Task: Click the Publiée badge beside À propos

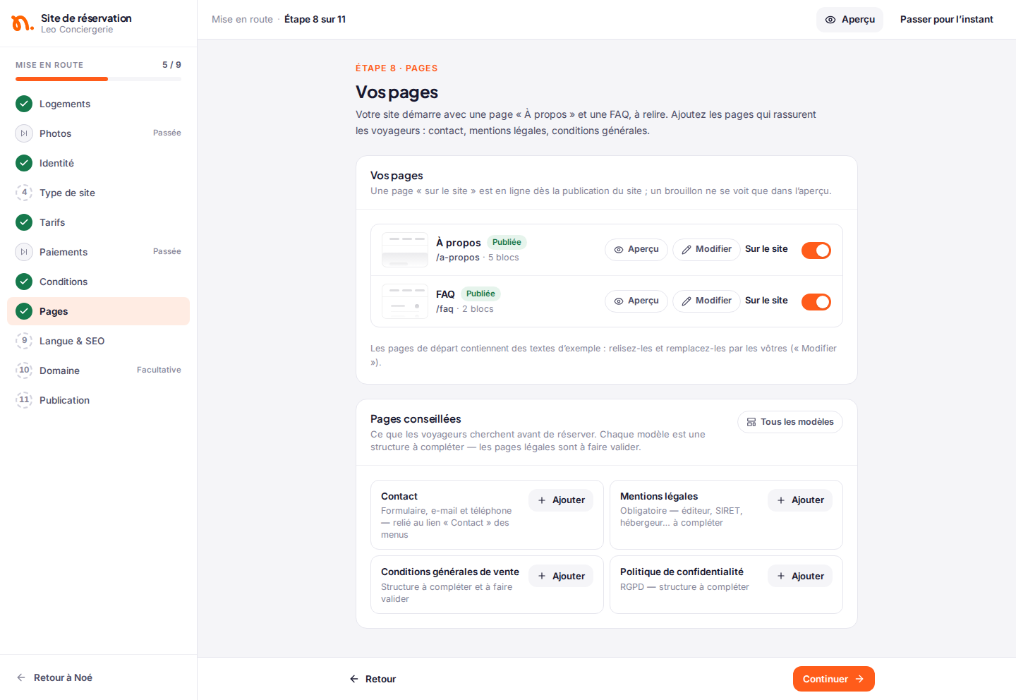Action: [x=507, y=243]
